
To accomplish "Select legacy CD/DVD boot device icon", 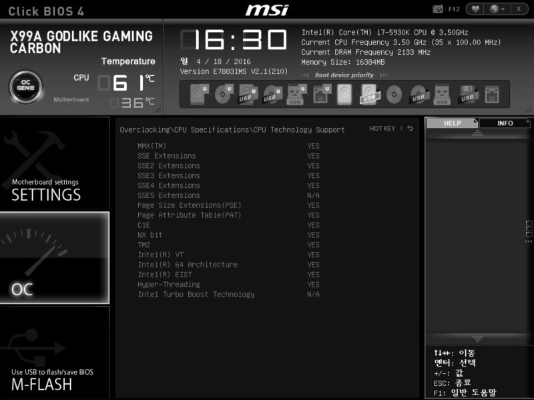I will click(394, 94).
